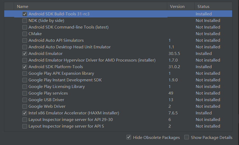Click version 1.9.0 of Instant Development SDK

[173, 80]
